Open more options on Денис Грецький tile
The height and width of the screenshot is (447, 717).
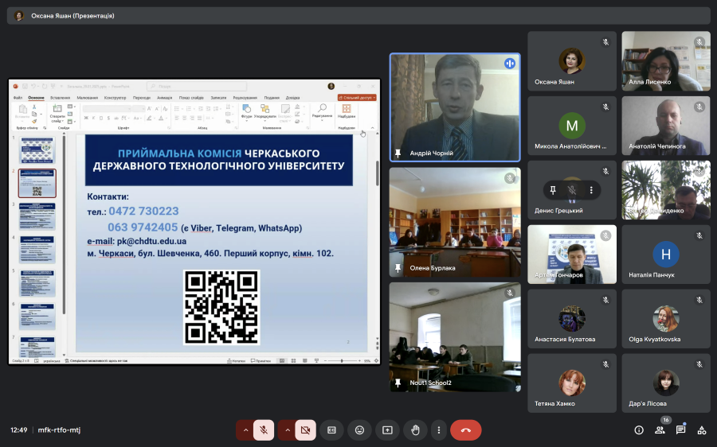(591, 190)
